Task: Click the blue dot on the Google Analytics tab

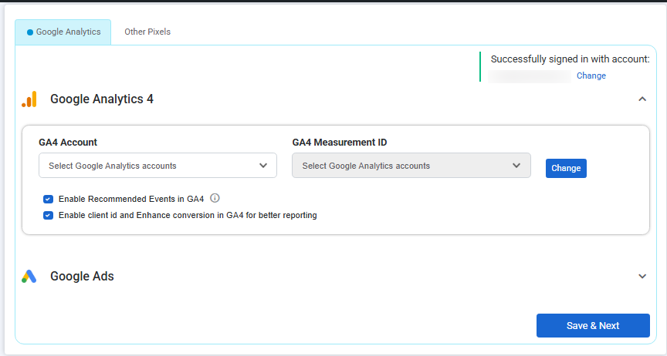Action: [30, 32]
